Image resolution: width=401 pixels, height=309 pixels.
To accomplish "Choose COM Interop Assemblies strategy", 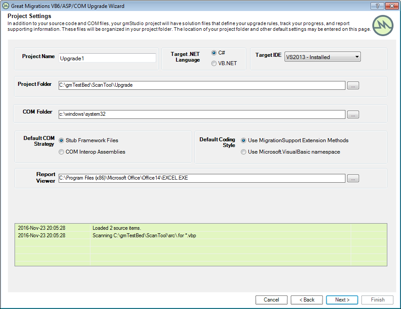I will (60, 152).
